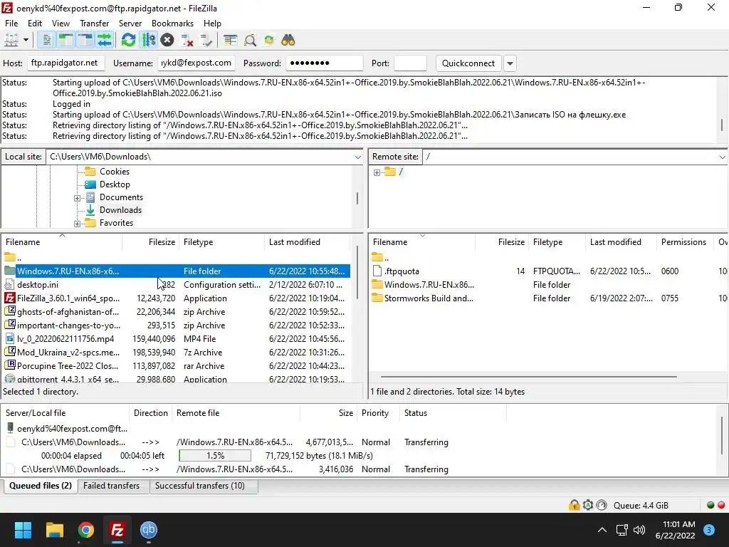
Task: Open the Bookmarks menu
Action: point(172,24)
